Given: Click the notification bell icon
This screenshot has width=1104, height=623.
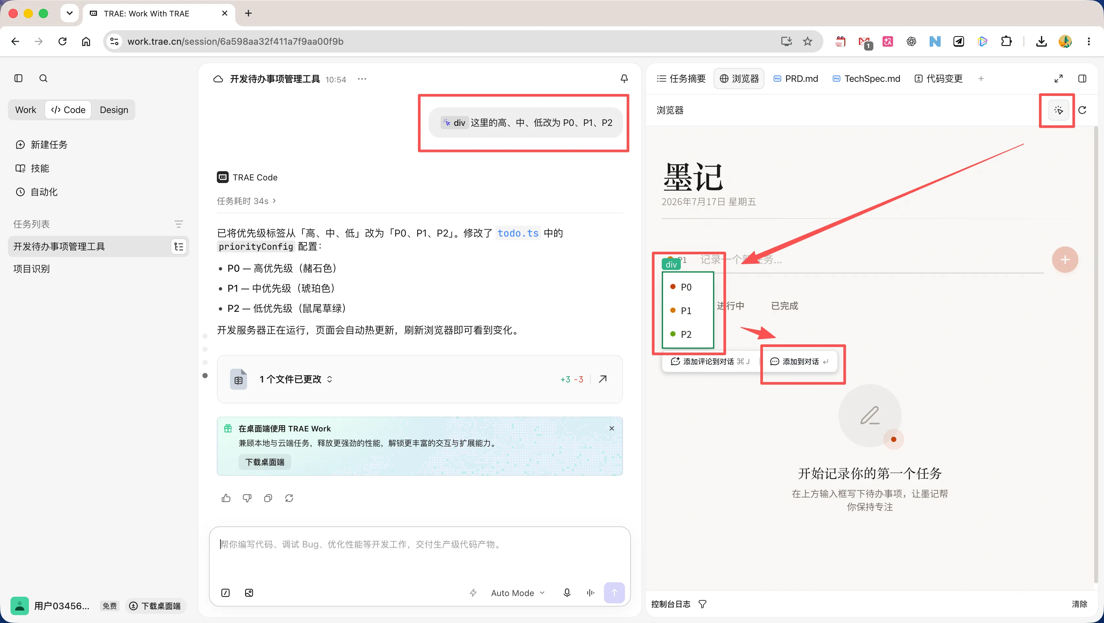Looking at the screenshot, I should coord(624,79).
